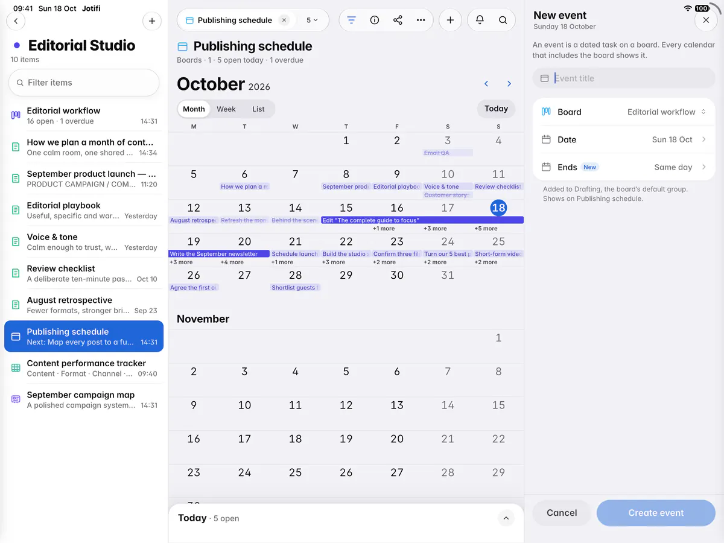Open the Email QA event on October 3
724x543 pixels.
pyautogui.click(x=448, y=153)
